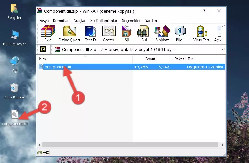The image size is (249, 163).
Task: Click the Ekle (add) toolbar icon
Action: tap(48, 34)
